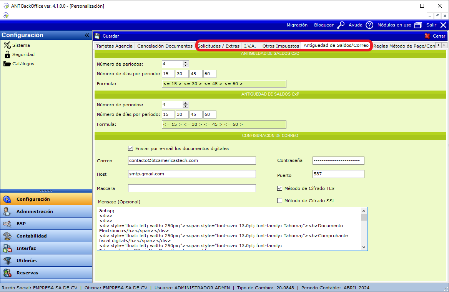This screenshot has width=449, height=292.
Task: Switch to the Tarjetas Agencia tab
Action: pos(114,46)
